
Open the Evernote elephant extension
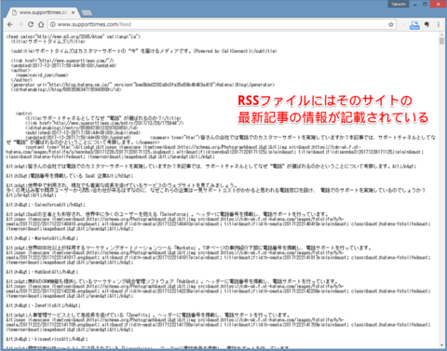427,24
